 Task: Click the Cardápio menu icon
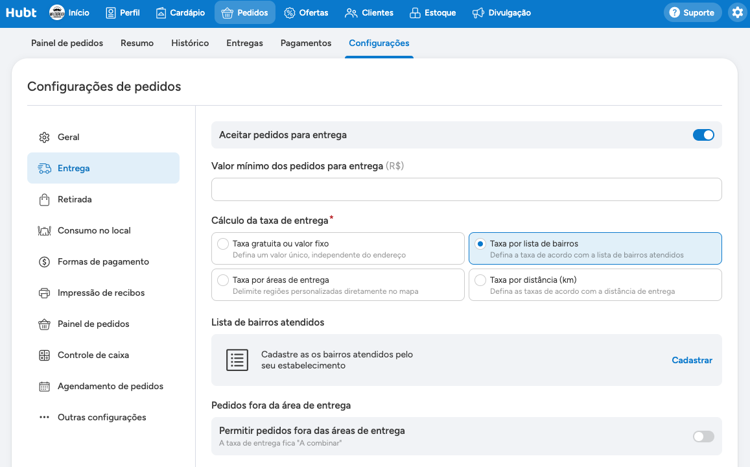pos(161,13)
